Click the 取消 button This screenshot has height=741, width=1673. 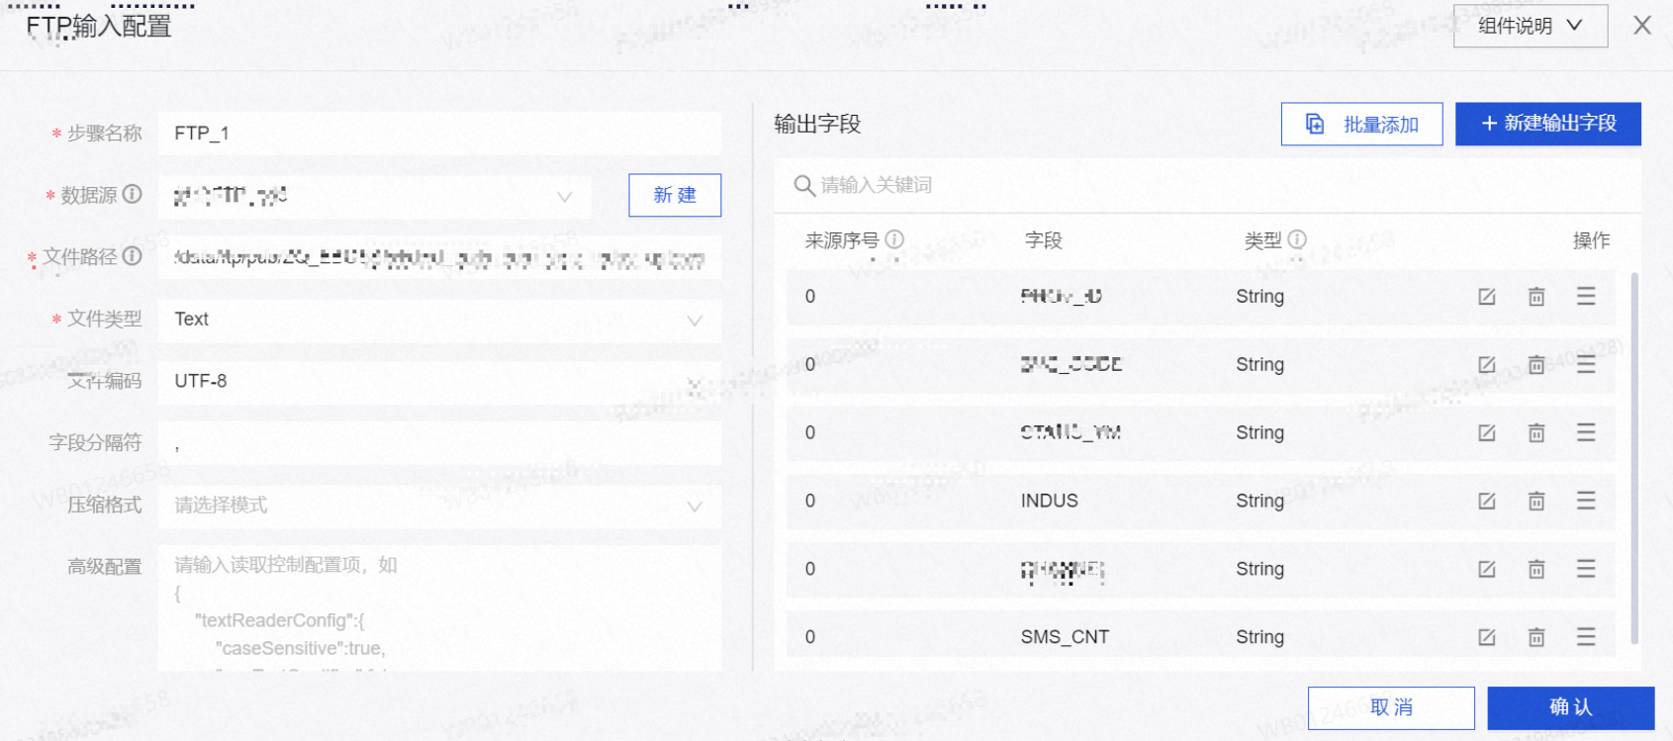[x=1390, y=707]
